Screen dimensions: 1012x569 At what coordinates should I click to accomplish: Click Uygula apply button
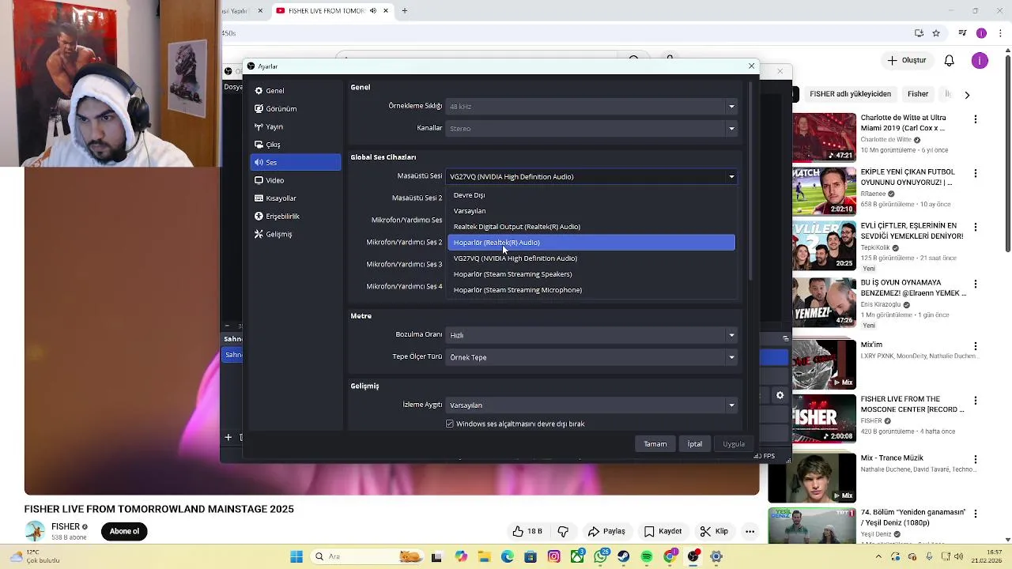[734, 444]
